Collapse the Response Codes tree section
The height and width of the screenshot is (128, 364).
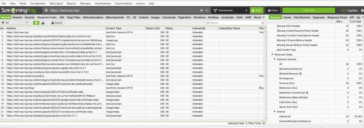coord(272,55)
